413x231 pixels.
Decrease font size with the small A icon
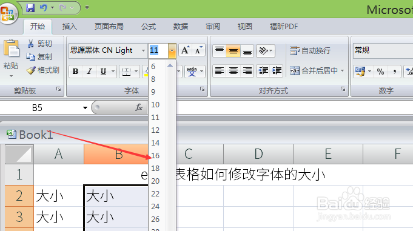[198, 50]
